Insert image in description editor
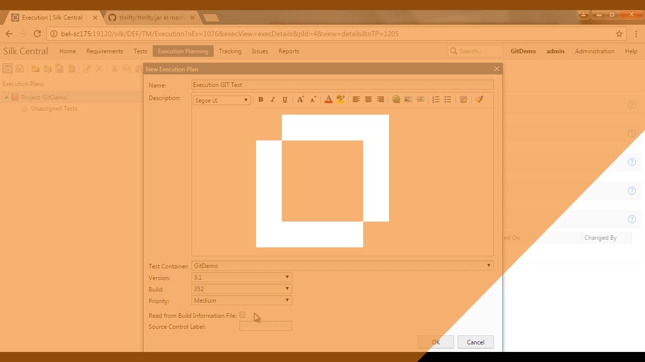 [x=408, y=100]
